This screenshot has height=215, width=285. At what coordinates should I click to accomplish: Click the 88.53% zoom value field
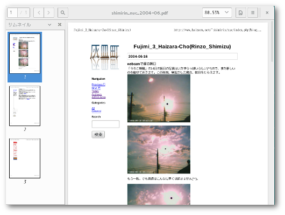pos(212,12)
